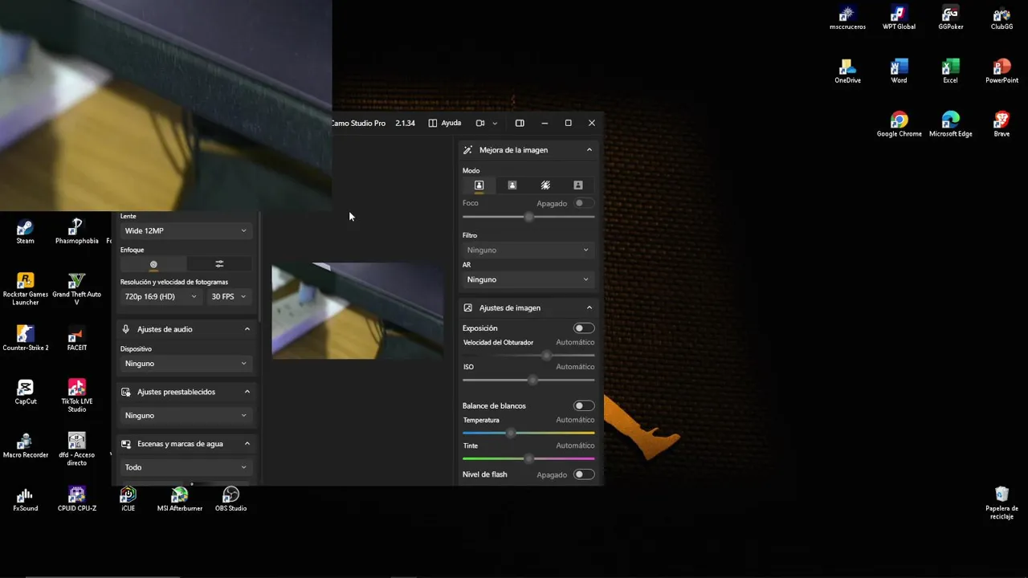Open FACEIT desktop shortcut
This screenshot has width=1028, height=578.
click(77, 339)
